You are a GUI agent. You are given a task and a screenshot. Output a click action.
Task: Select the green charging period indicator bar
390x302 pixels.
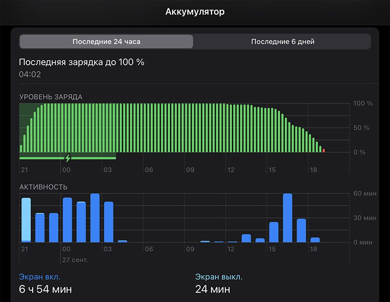[68, 158]
